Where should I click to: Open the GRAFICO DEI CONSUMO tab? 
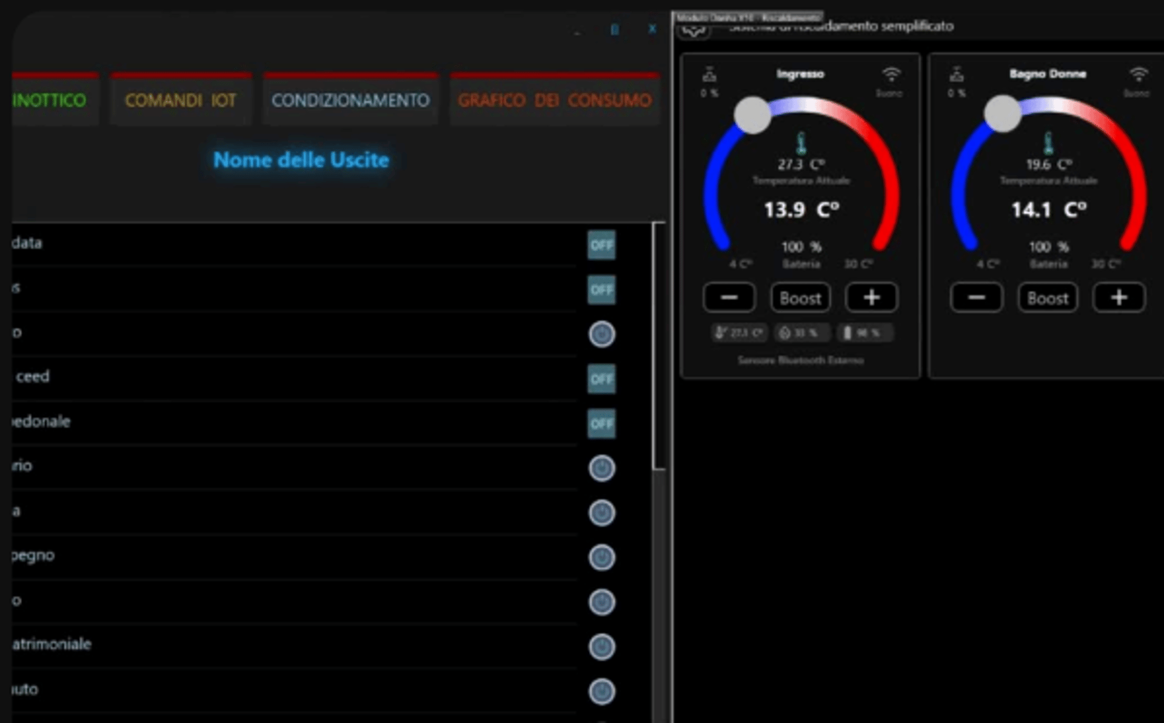pos(555,99)
